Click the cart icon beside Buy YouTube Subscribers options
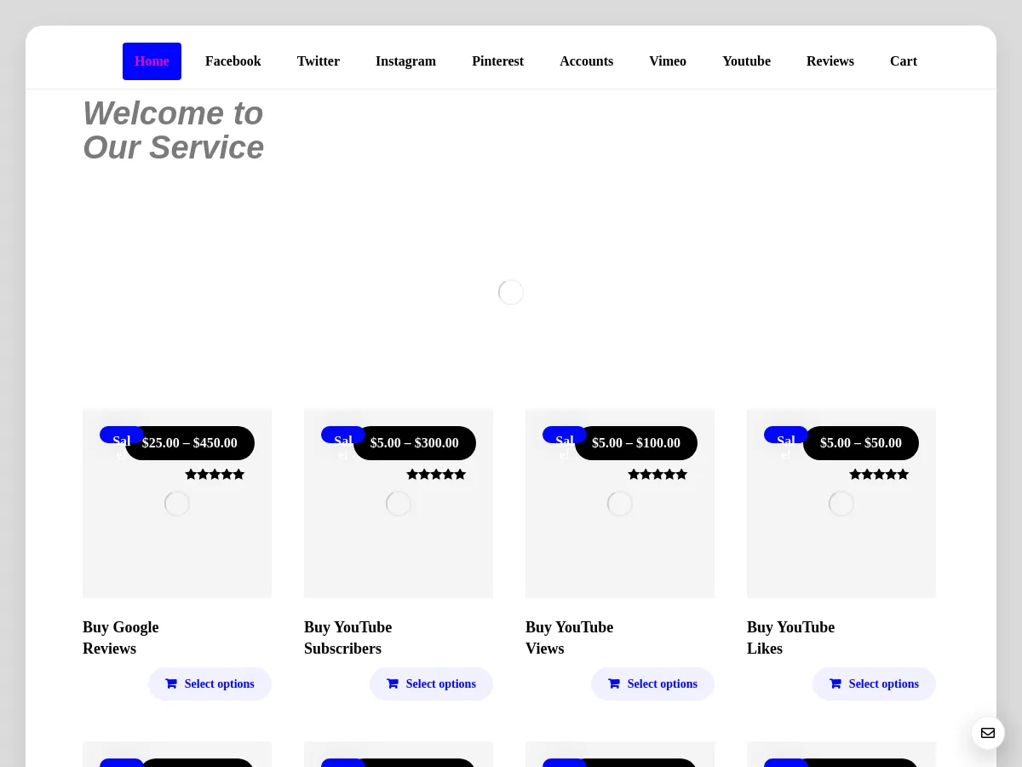This screenshot has width=1022, height=767. (393, 683)
